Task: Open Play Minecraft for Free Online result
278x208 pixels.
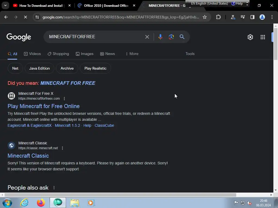Action: click(x=44, y=106)
